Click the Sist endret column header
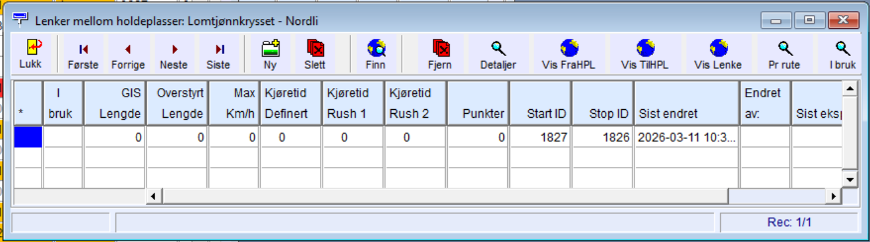This screenshot has height=242, width=870. (x=686, y=103)
